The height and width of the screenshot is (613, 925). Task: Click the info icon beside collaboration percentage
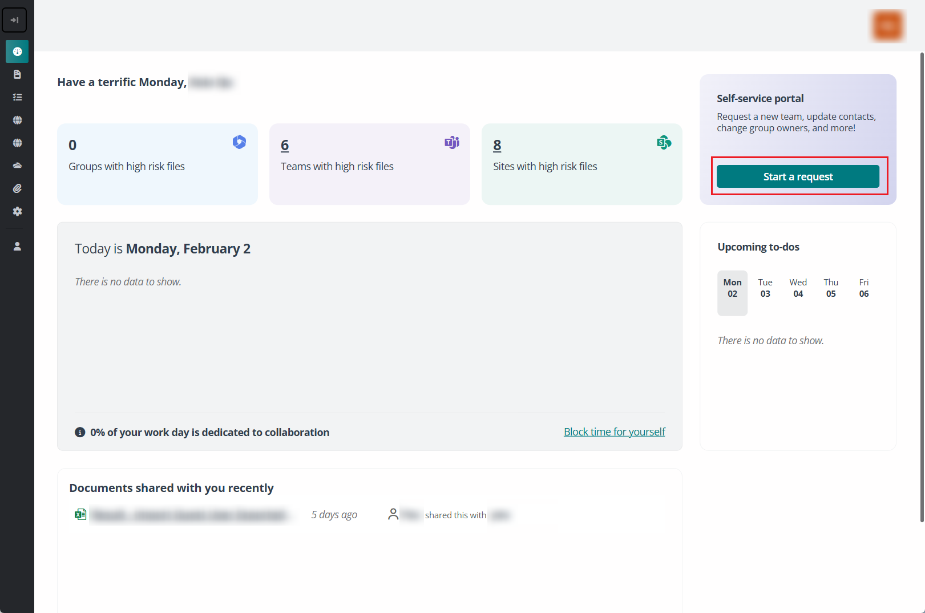(x=80, y=432)
